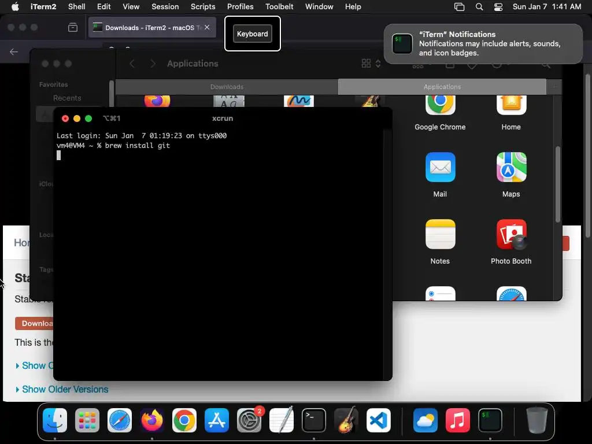
Task: Open Spotlight search in menu bar
Action: pyautogui.click(x=479, y=7)
